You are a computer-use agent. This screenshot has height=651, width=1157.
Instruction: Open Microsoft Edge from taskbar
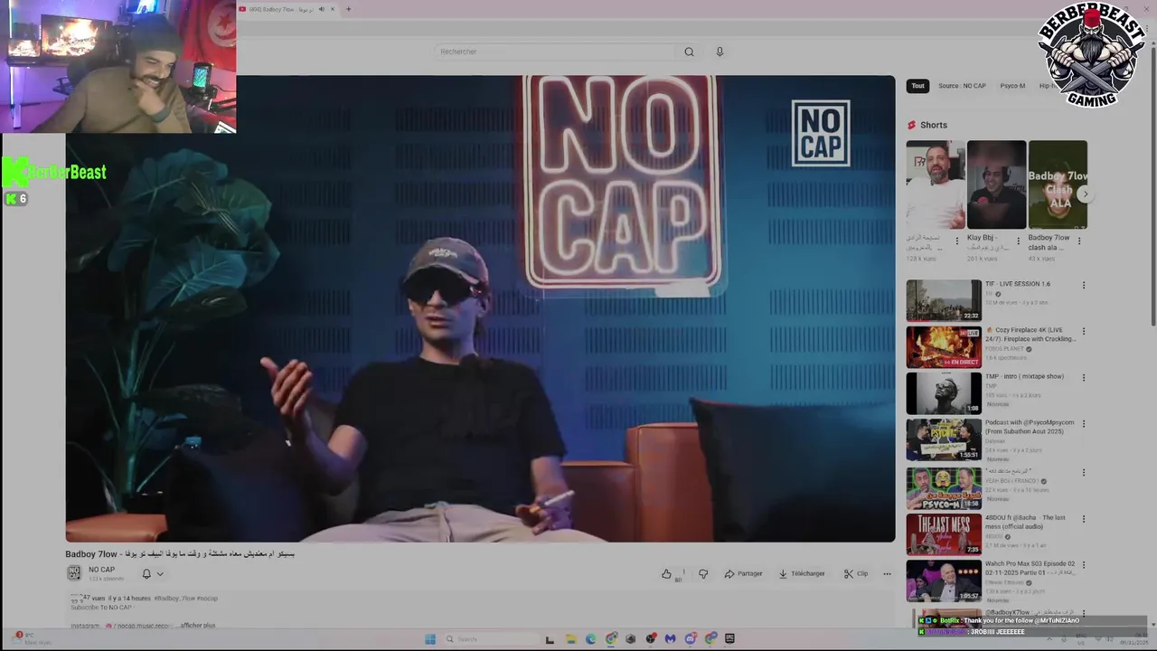coord(590,639)
